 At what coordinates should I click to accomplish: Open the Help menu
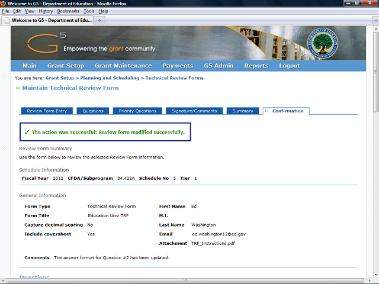tap(103, 11)
